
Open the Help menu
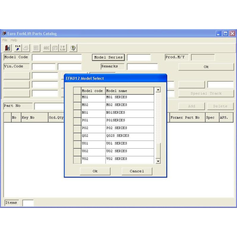[x=14, y=40]
